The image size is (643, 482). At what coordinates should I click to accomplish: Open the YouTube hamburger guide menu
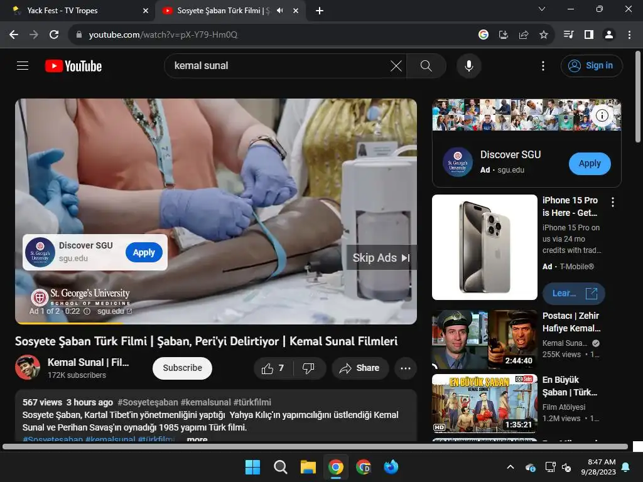(23, 65)
